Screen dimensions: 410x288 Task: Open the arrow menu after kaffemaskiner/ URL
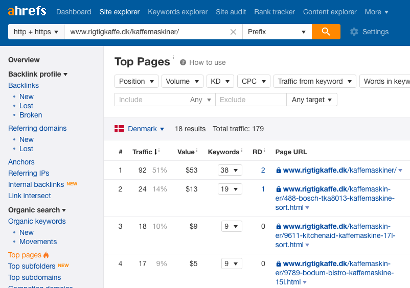point(400,171)
